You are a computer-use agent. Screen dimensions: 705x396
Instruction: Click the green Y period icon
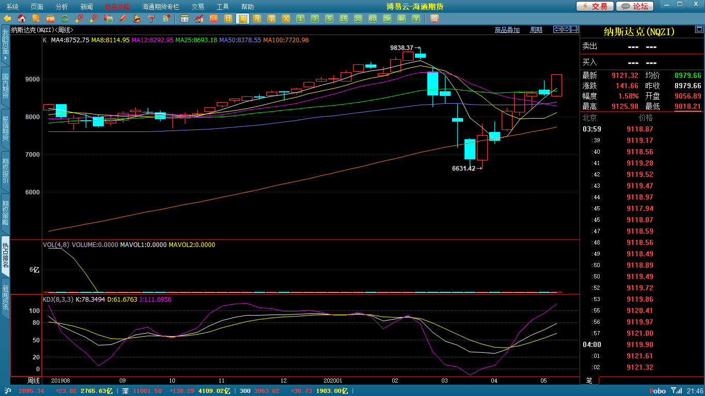[x=416, y=19]
